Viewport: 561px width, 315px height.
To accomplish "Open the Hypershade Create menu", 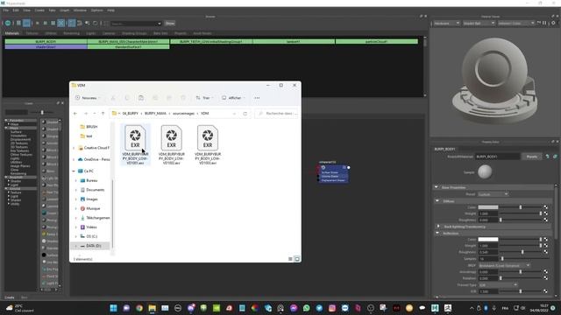I will (39, 10).
